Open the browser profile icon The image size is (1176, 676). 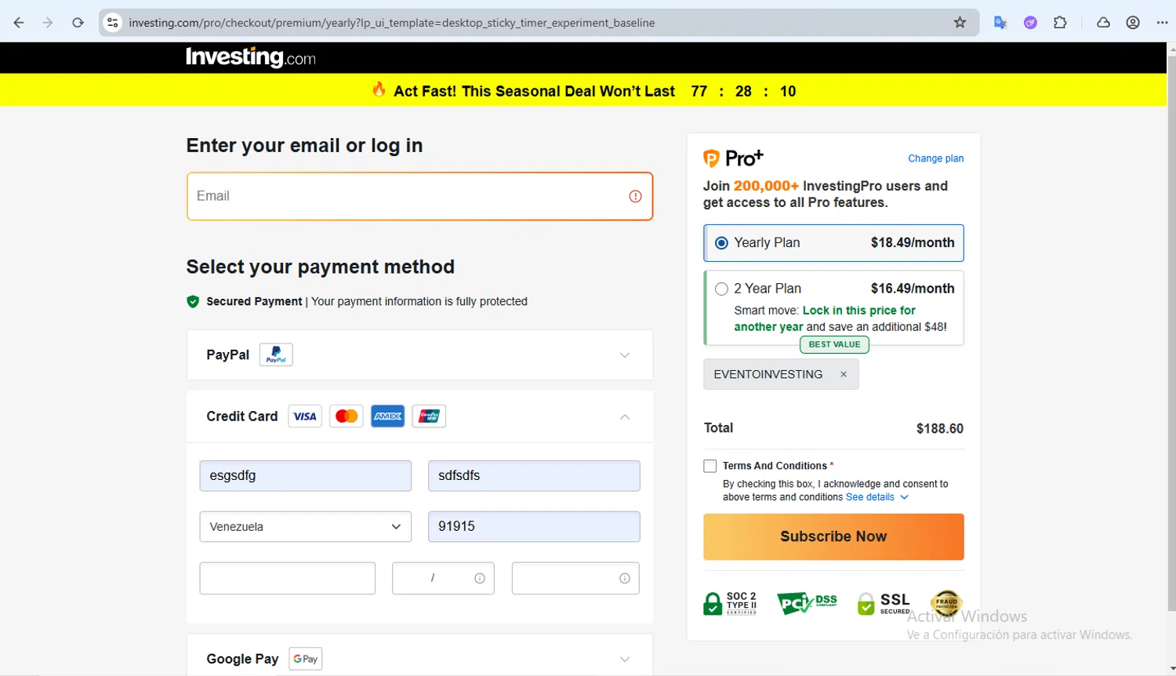click(1133, 23)
